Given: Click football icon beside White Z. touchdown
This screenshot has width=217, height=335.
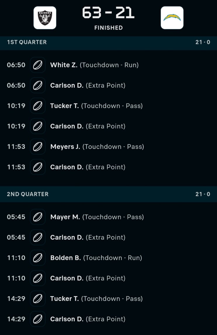Looking at the screenshot, I should tap(38, 65).
